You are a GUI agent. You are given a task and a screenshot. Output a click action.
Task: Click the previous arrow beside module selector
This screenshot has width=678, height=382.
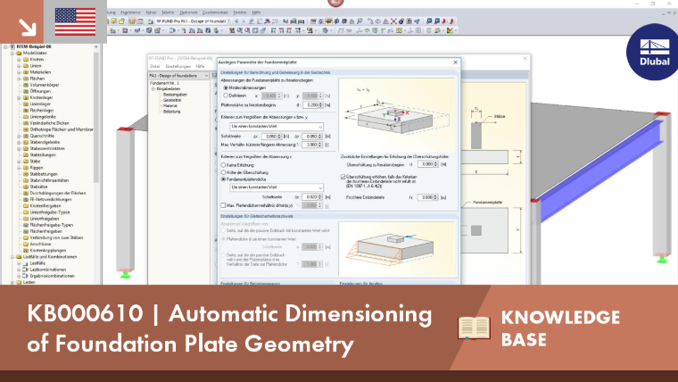tap(236, 21)
